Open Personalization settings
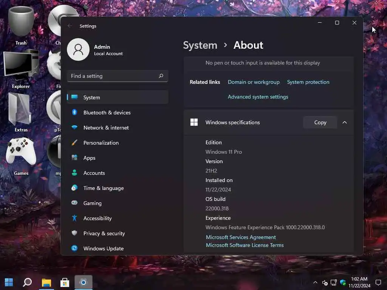 click(118, 143)
